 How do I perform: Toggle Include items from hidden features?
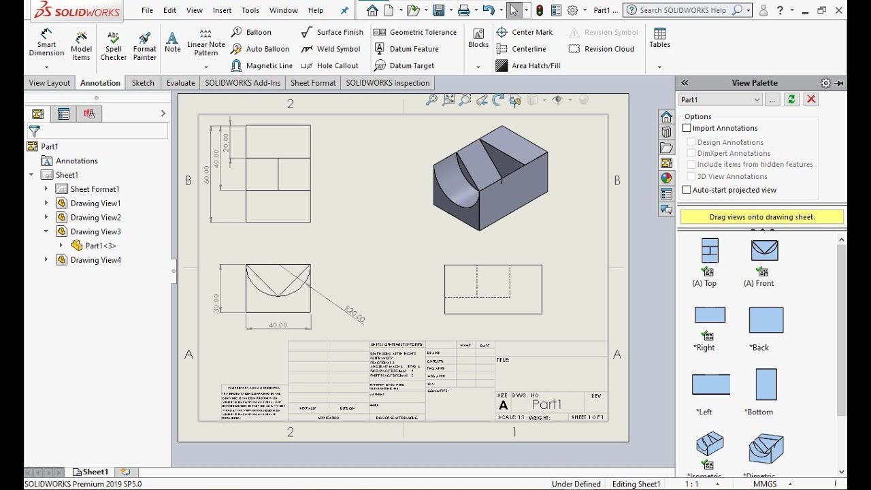pyautogui.click(x=691, y=164)
